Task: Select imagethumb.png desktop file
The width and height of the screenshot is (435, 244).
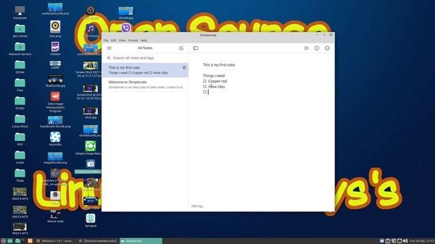Action: point(55,158)
